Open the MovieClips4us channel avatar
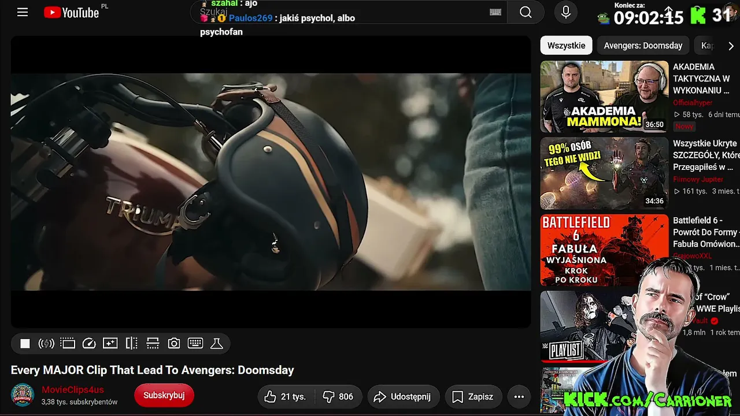This screenshot has width=740, height=416. [x=23, y=395]
